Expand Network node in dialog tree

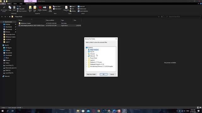pos(87,56)
